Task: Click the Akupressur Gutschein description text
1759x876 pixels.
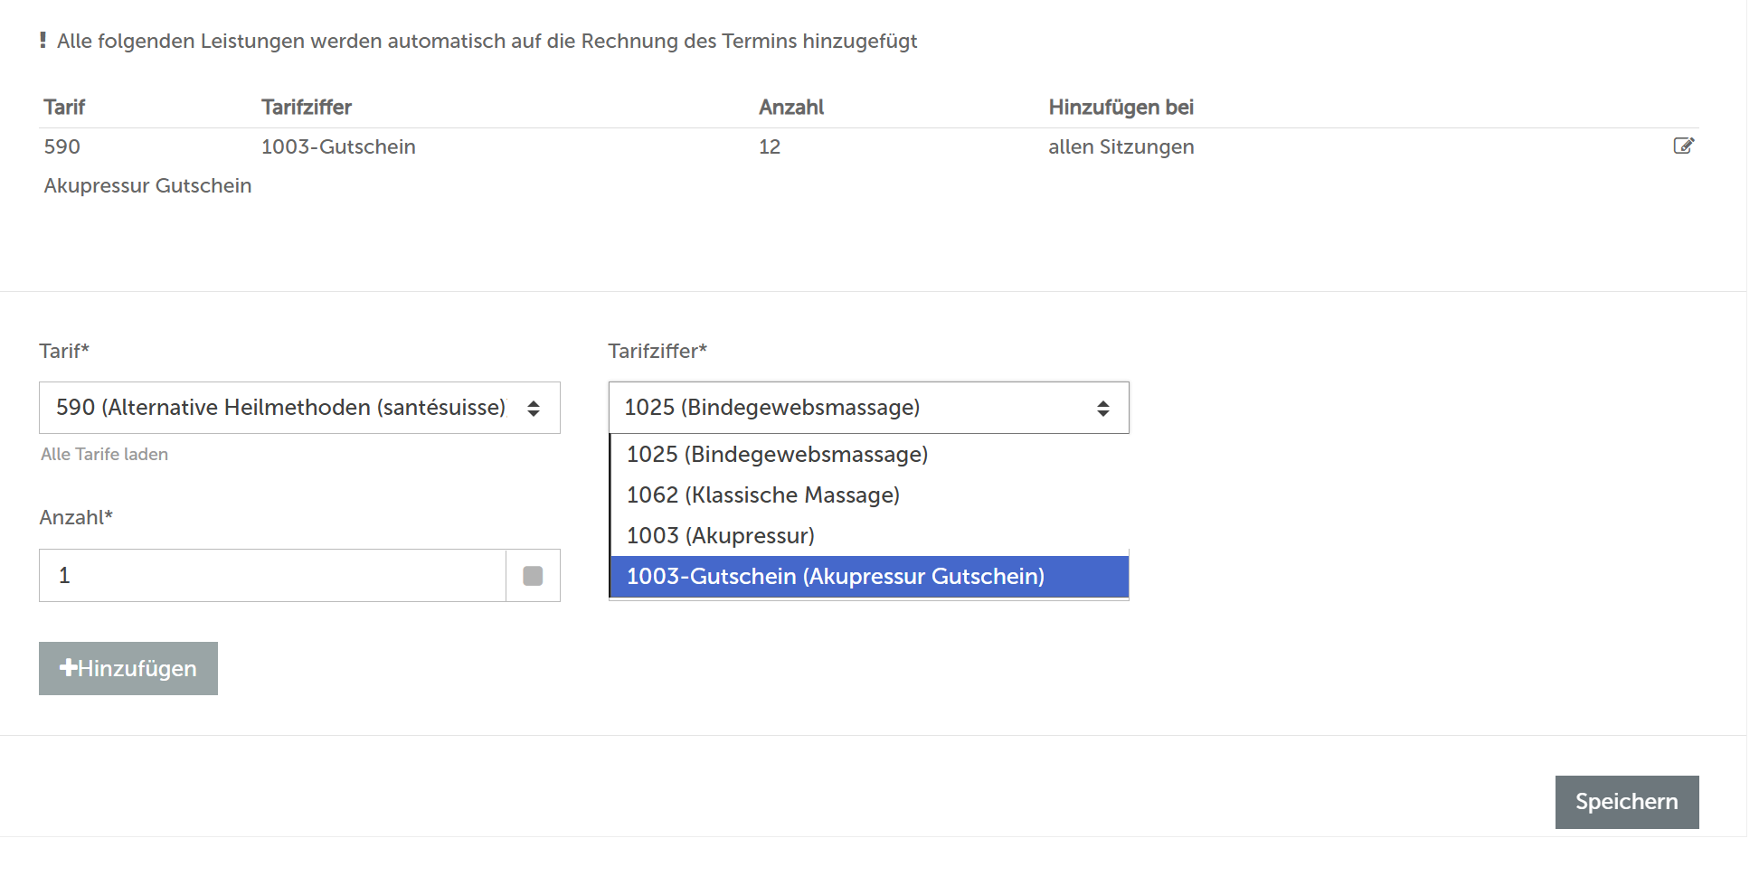Action: 147,185
